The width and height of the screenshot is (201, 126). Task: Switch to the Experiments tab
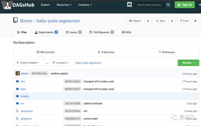click(x=46, y=32)
